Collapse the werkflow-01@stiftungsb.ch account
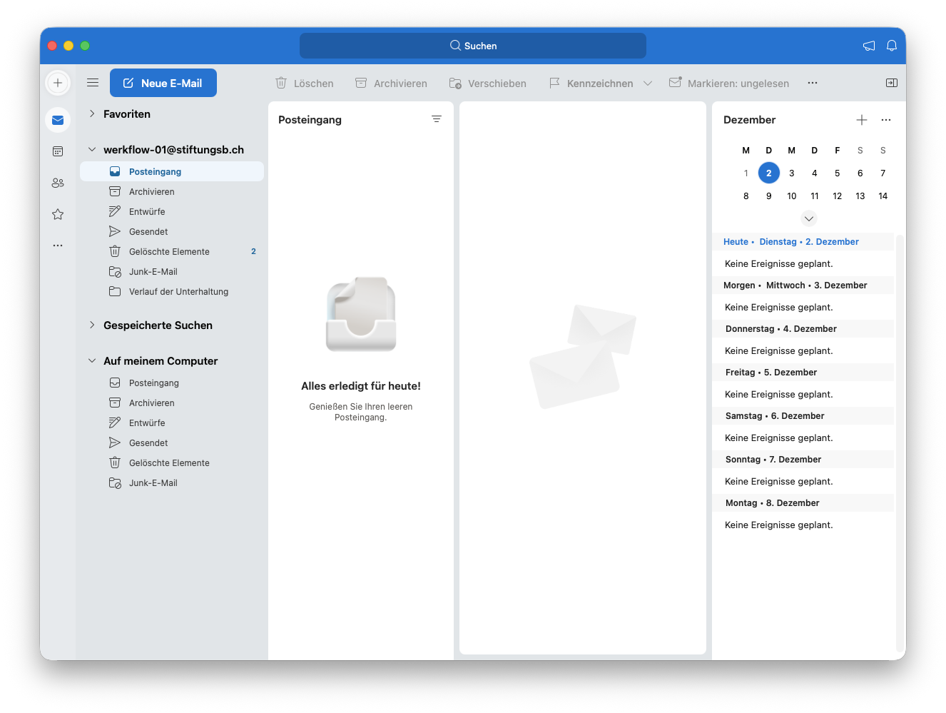 click(92, 149)
